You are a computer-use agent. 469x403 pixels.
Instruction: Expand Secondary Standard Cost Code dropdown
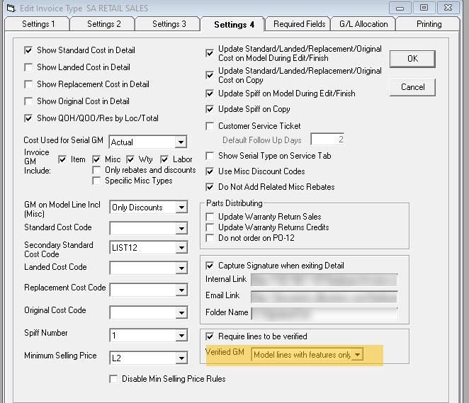(x=181, y=248)
